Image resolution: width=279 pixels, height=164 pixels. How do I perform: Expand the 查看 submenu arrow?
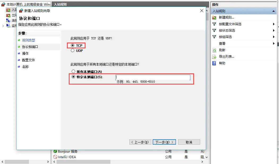274,44
